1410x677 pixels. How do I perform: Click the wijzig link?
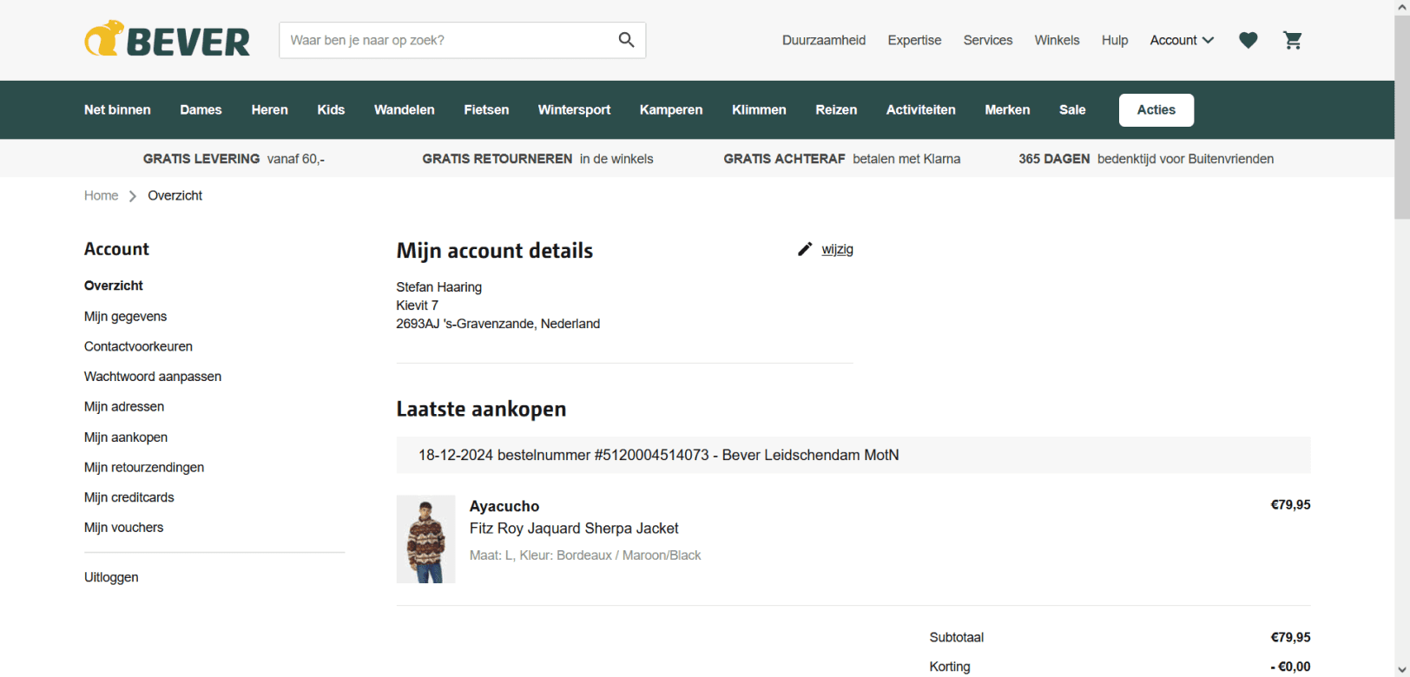[837, 249]
